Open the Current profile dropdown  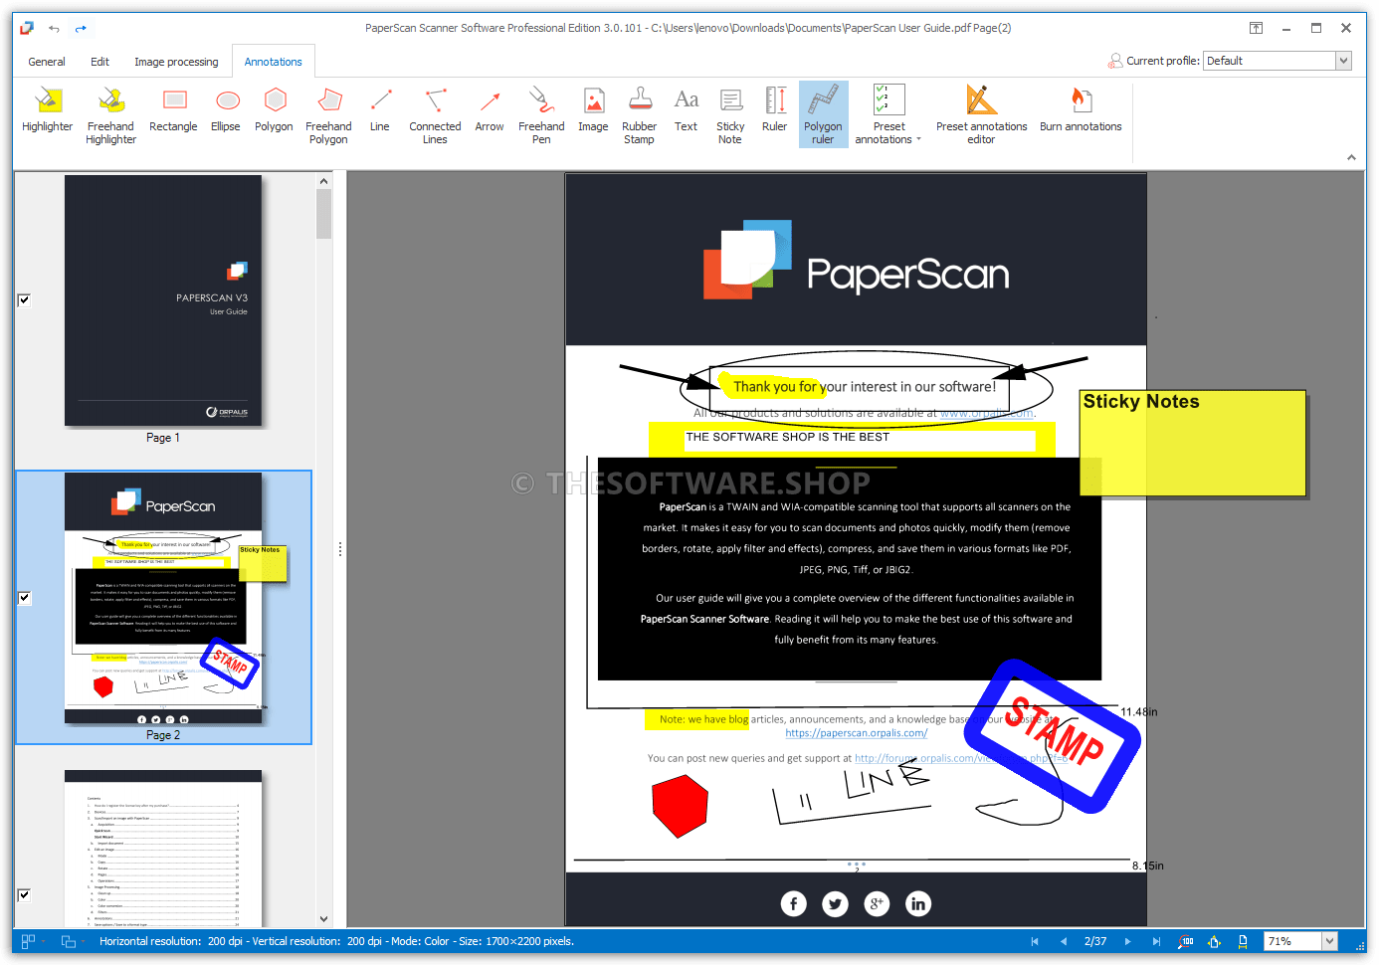click(x=1343, y=61)
